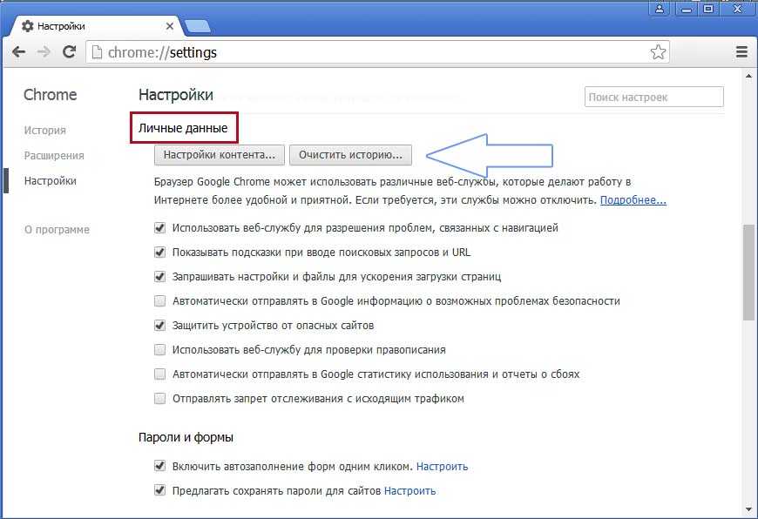The width and height of the screenshot is (758, 519).
Task: Toggle web service for navigation problems checkbox
Action: click(159, 227)
